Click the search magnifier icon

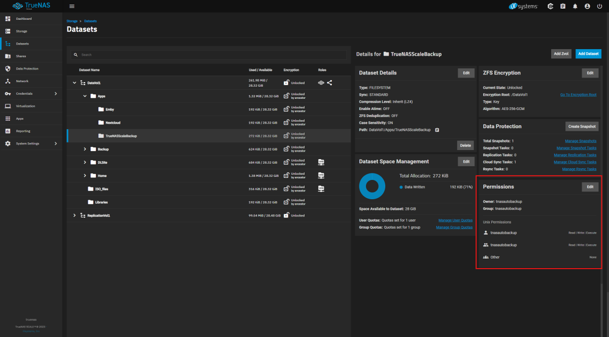[x=76, y=55]
